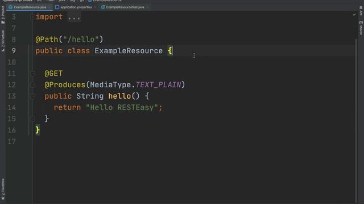Click line number 17 in gutter

click(11, 142)
